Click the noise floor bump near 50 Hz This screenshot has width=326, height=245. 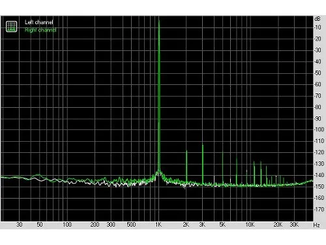(38, 175)
